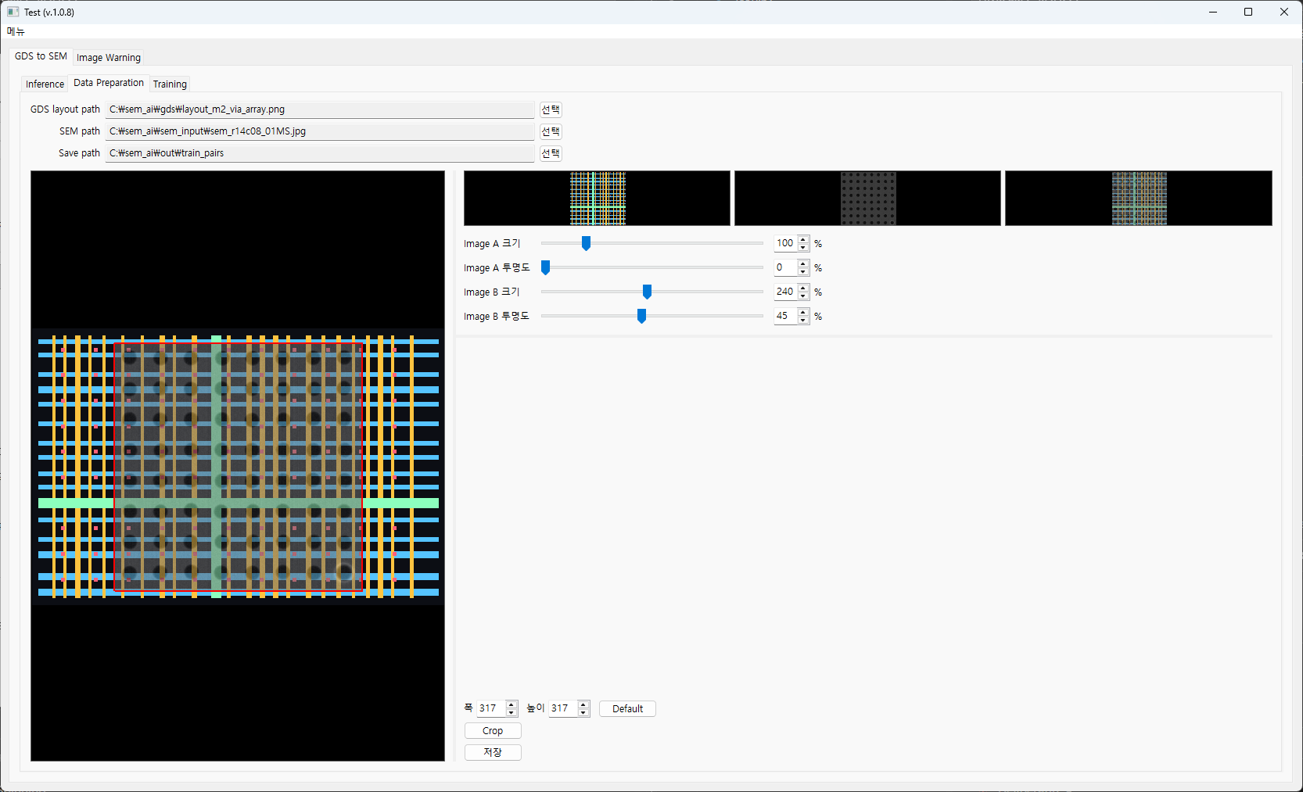Viewport: 1303px width, 792px height.
Task: Click 선택 button for Save path
Action: click(551, 153)
